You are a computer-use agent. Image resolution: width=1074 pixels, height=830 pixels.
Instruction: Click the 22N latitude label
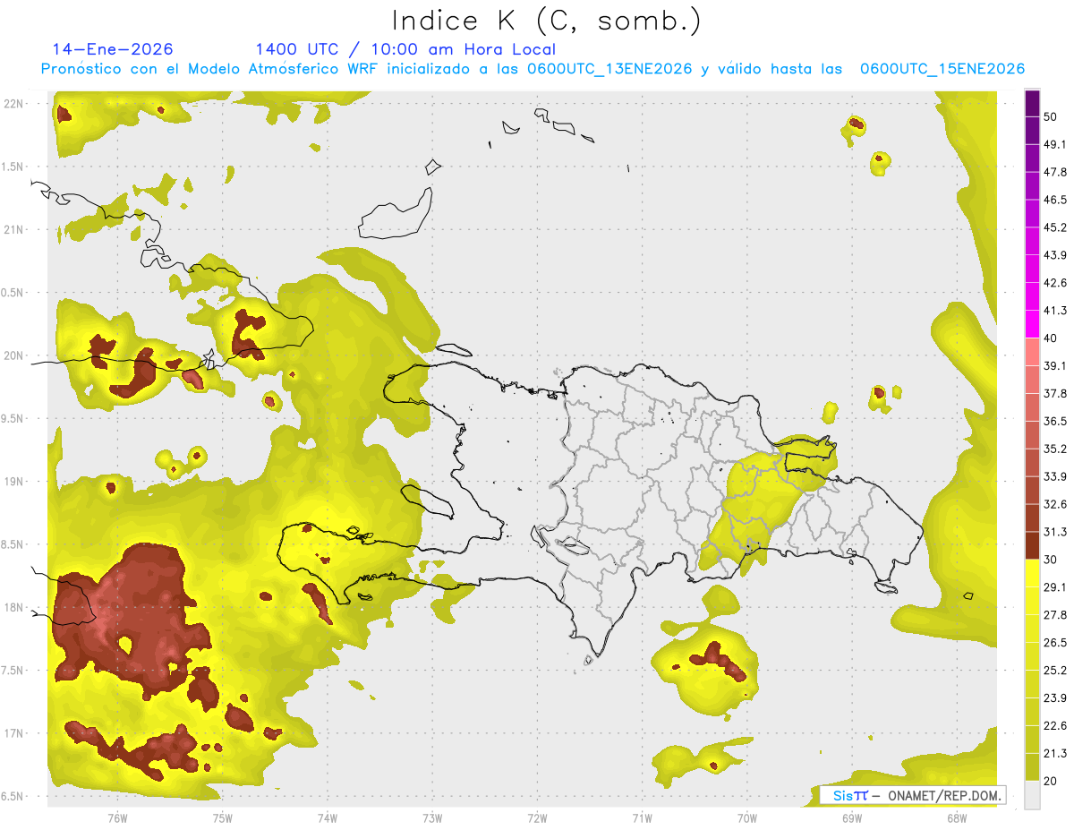click(14, 103)
